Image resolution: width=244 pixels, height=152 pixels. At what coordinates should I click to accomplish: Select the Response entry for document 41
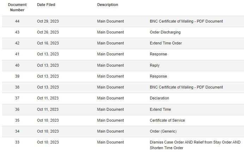[x=158, y=54]
